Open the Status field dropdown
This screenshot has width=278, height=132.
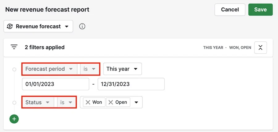(x=38, y=102)
